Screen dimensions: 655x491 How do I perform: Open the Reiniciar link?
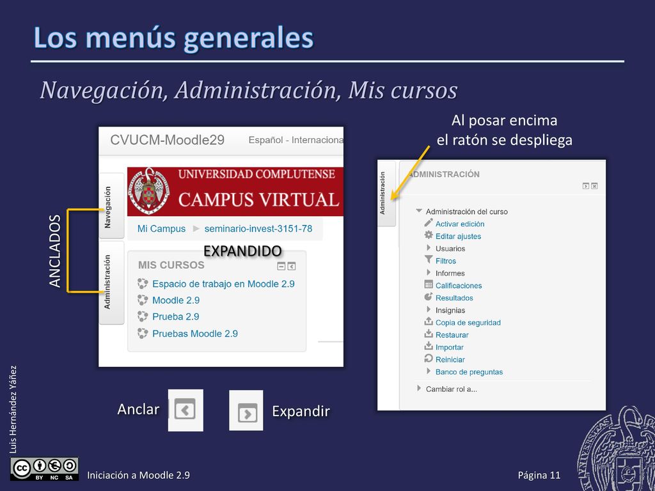(450, 359)
